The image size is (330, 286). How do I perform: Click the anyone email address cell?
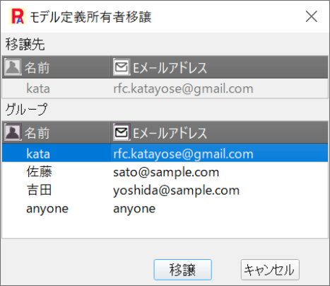(x=134, y=209)
